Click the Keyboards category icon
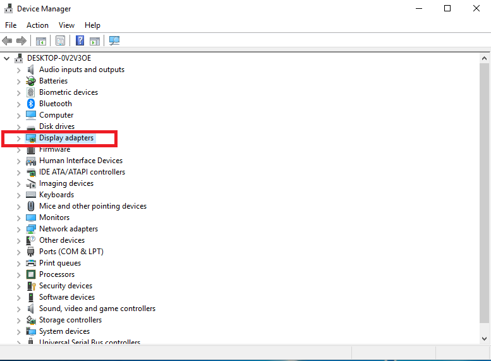491x361 pixels. click(x=31, y=195)
